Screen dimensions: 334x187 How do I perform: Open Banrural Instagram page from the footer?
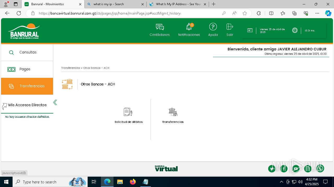point(308,169)
